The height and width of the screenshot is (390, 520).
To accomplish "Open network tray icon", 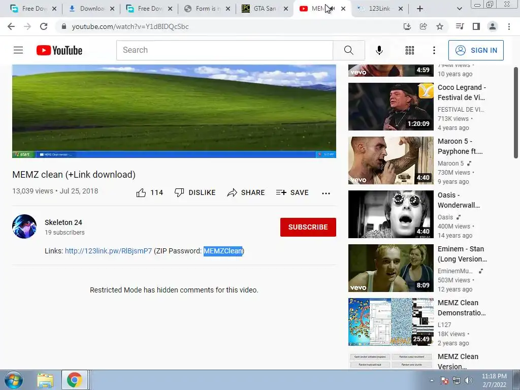I will [x=457, y=380].
